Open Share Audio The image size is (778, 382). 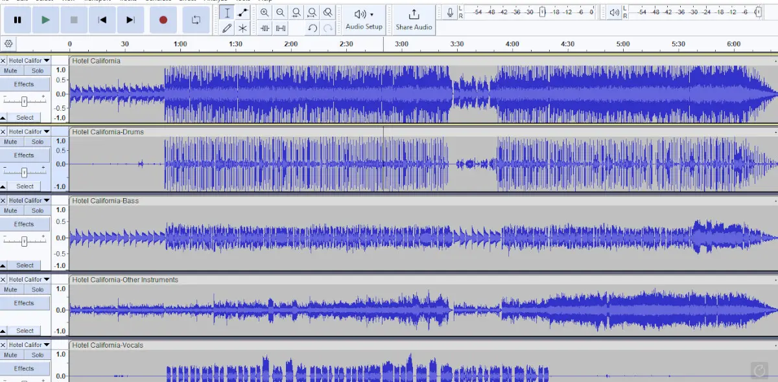point(414,19)
